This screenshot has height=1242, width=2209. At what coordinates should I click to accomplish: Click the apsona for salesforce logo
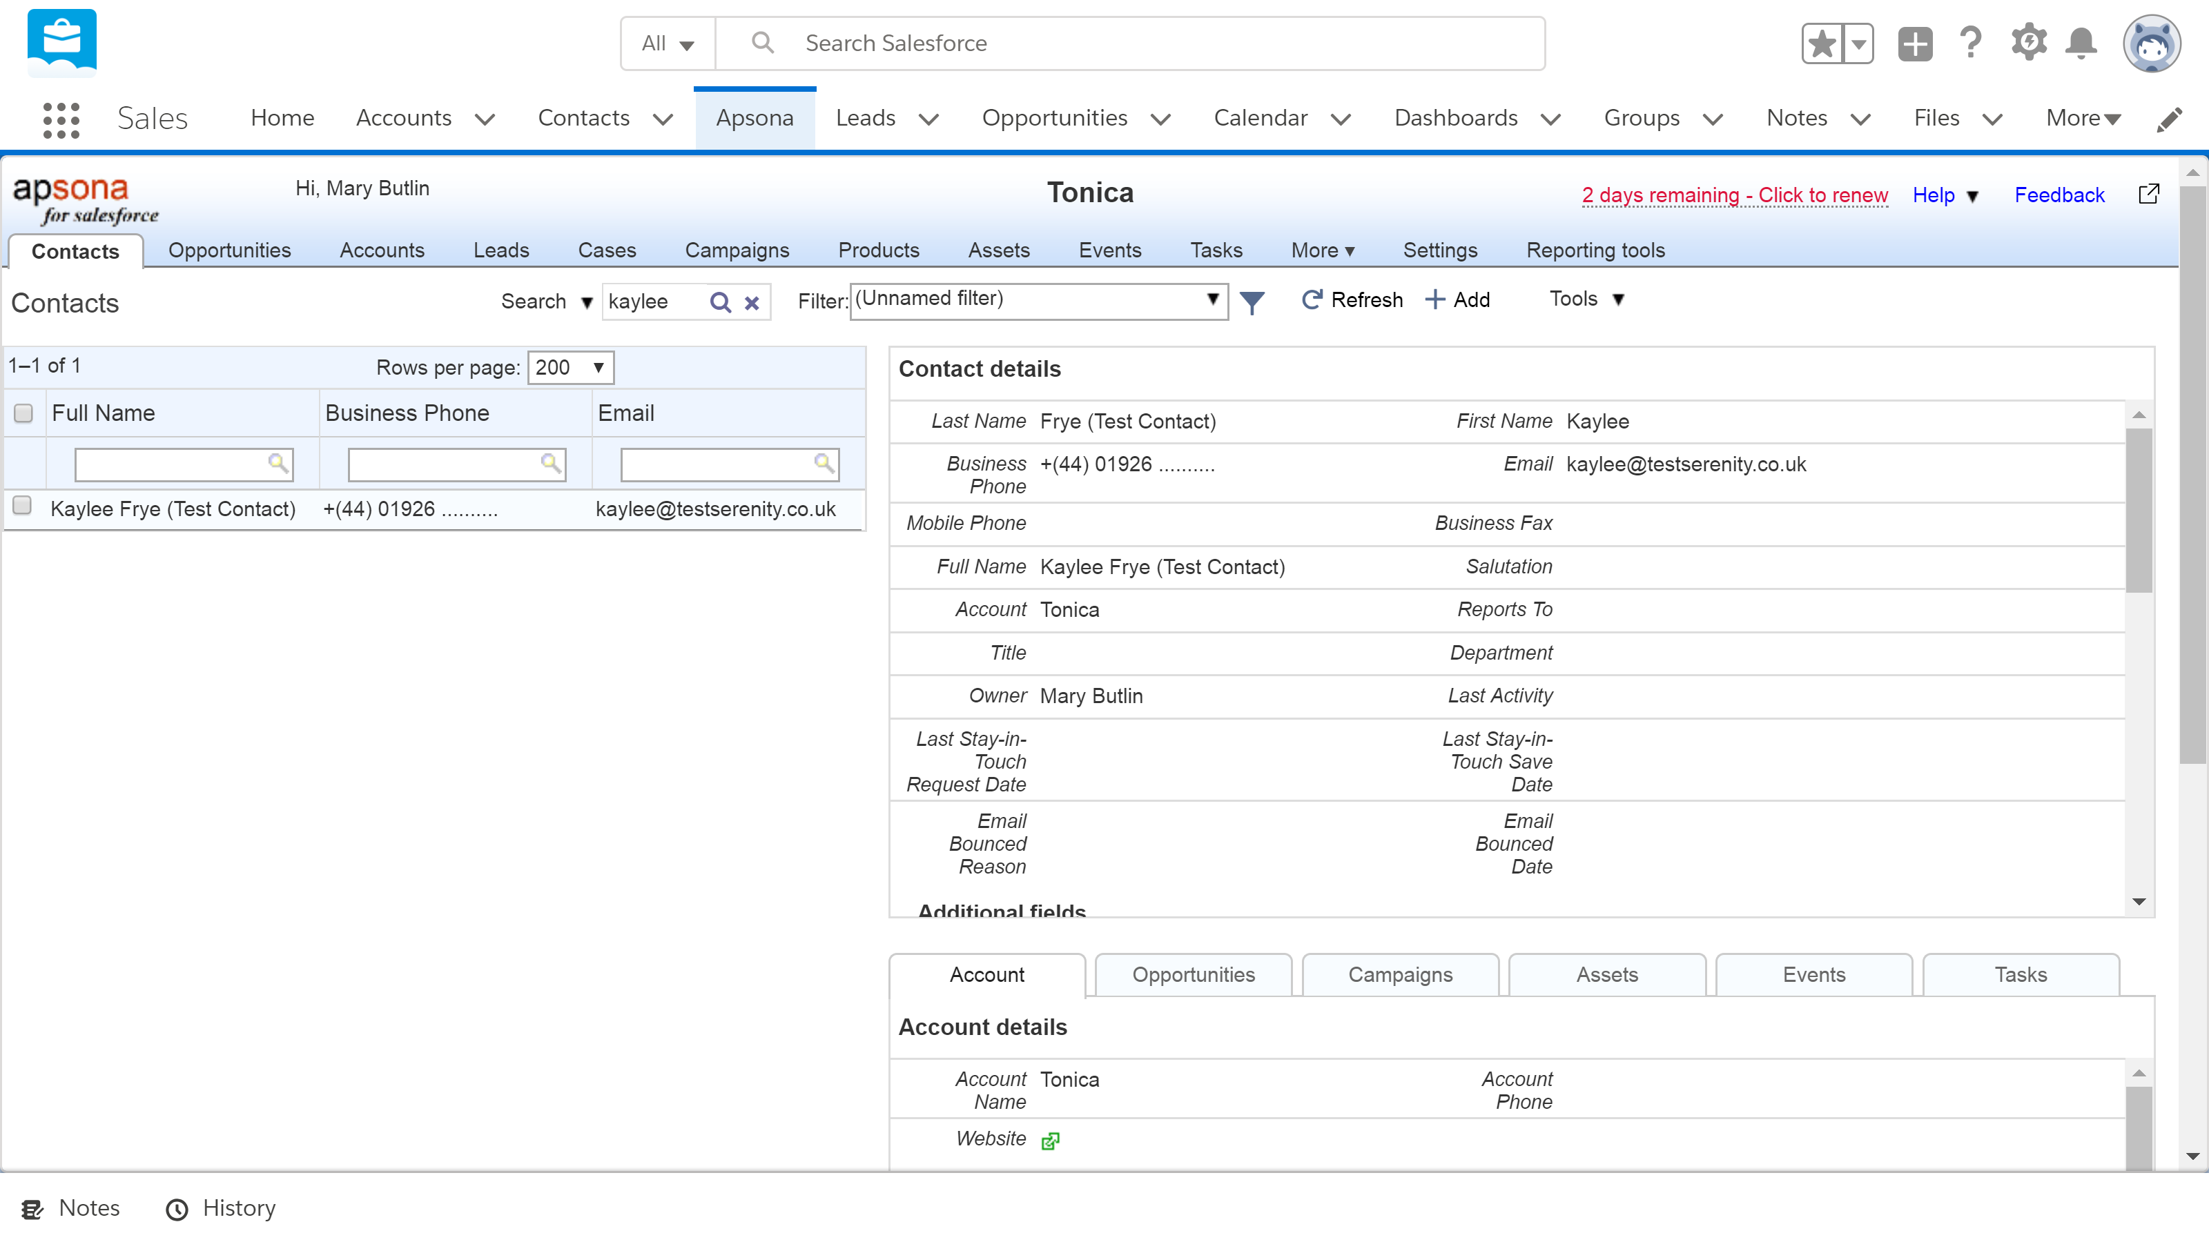(85, 201)
